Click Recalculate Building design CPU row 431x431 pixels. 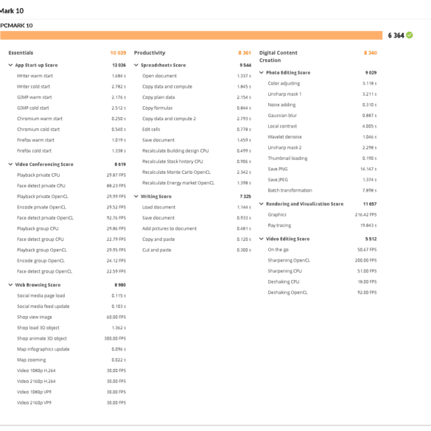coord(197,151)
